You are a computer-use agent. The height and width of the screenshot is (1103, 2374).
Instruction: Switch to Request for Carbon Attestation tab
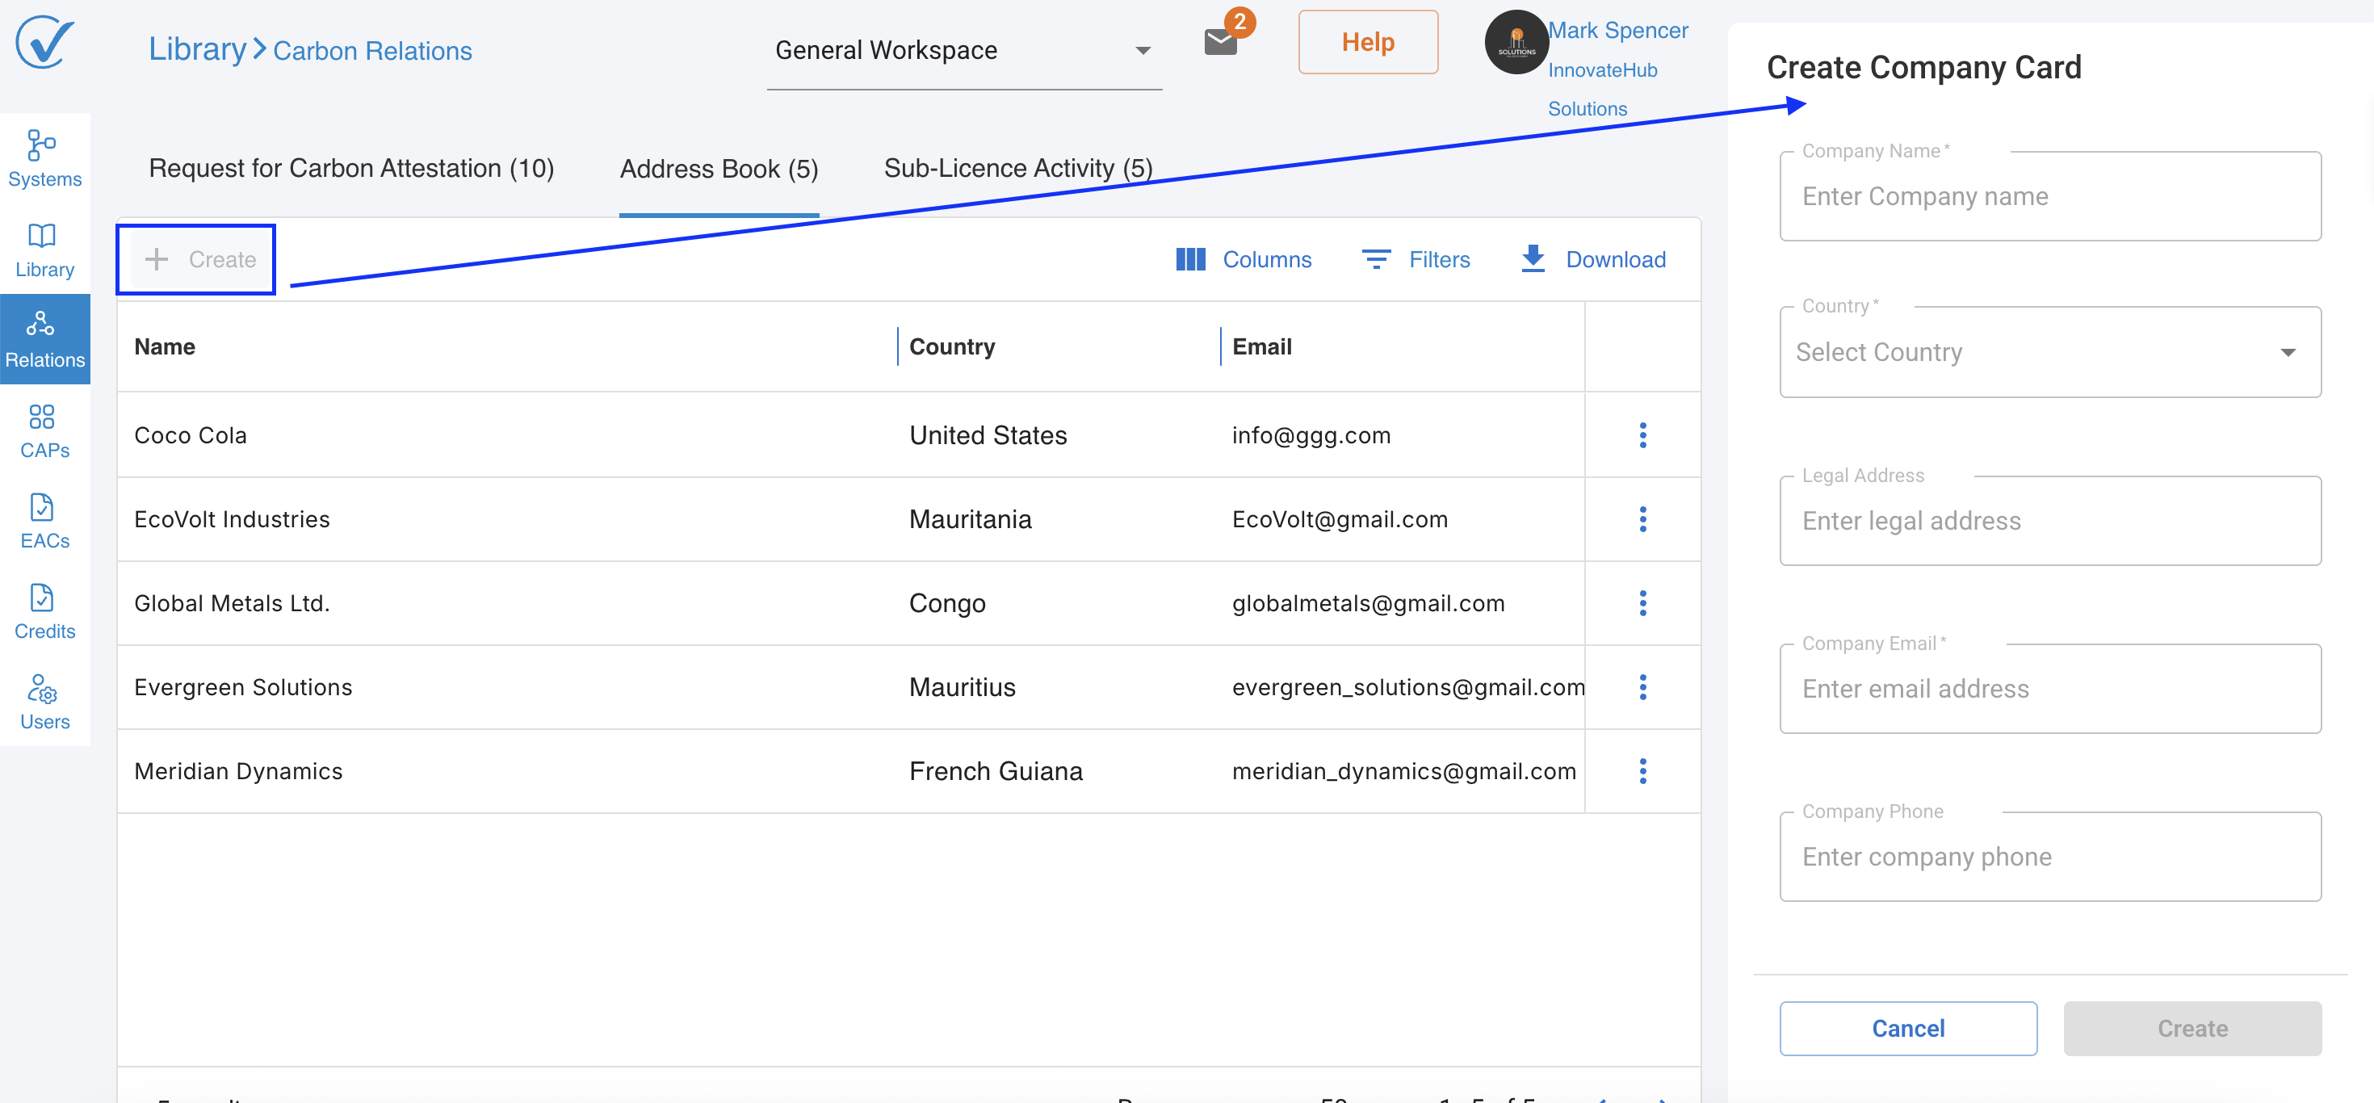pos(351,169)
